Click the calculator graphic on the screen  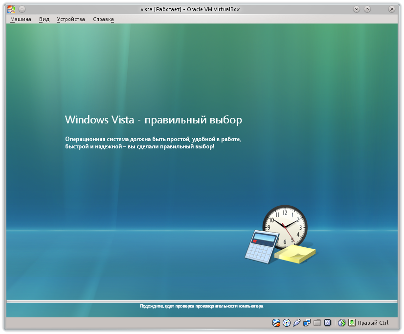click(261, 247)
